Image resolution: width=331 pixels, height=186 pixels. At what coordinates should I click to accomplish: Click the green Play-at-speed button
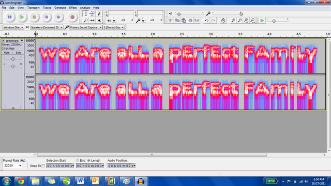click(262, 21)
